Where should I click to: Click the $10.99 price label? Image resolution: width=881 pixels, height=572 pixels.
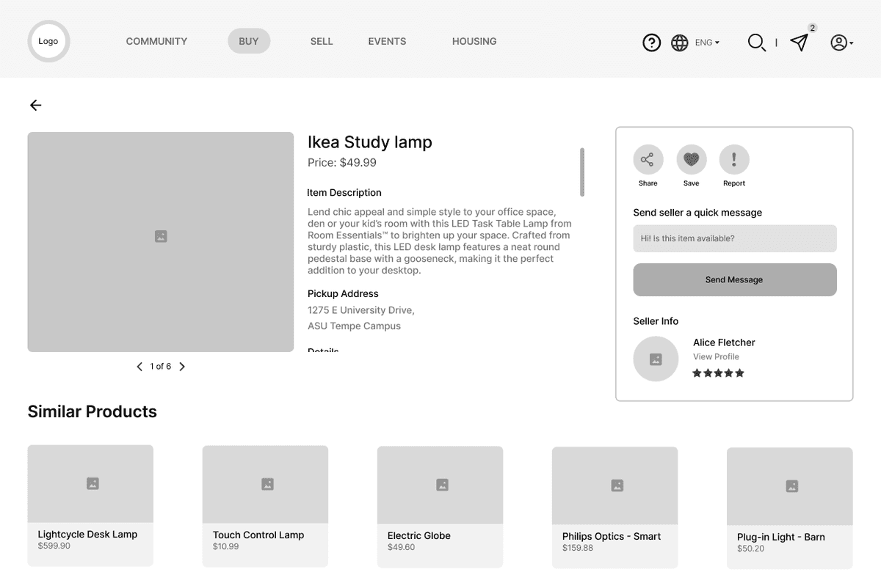click(x=226, y=547)
